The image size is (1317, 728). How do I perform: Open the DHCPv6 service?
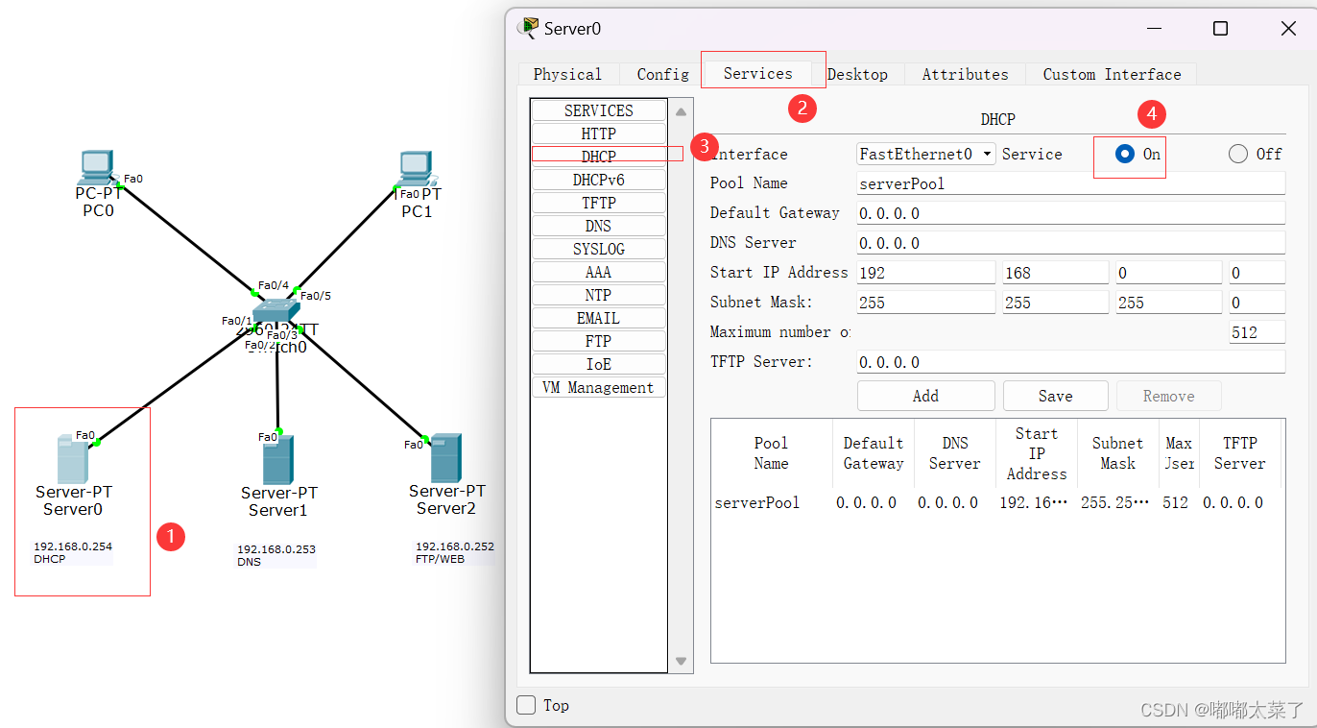click(599, 180)
